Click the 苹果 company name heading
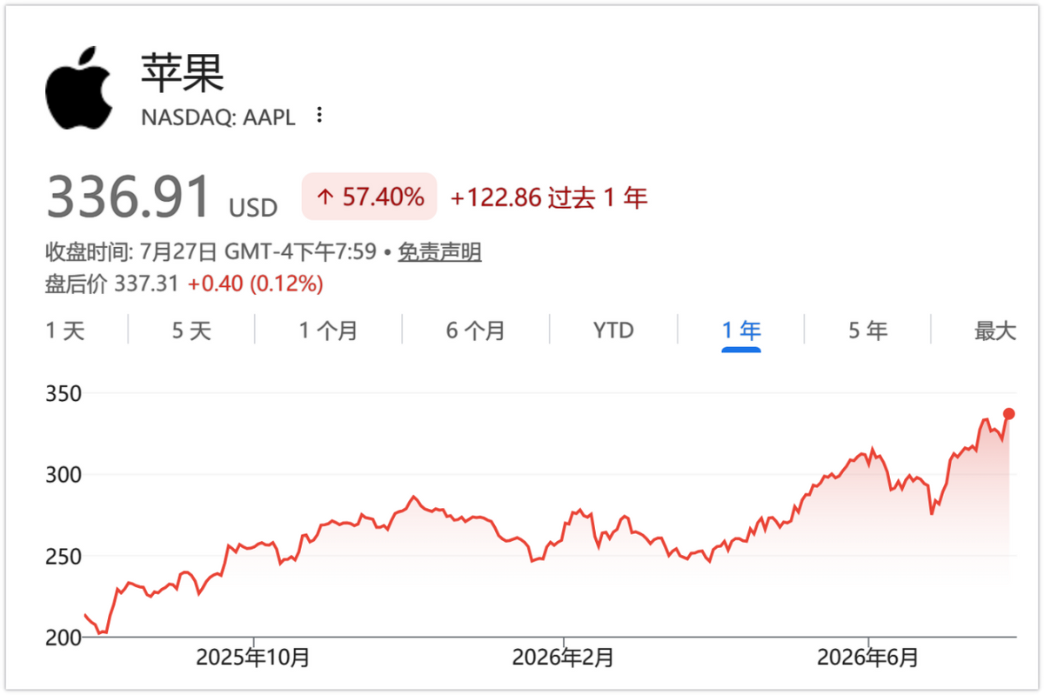 [x=183, y=72]
